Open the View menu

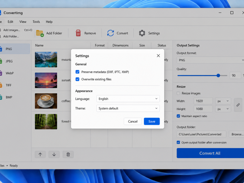click(x=23, y=22)
